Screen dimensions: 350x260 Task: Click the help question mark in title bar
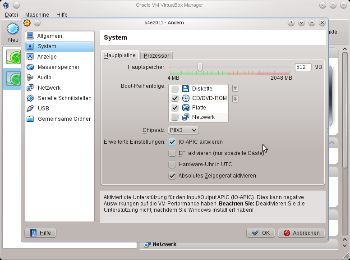(291, 23)
